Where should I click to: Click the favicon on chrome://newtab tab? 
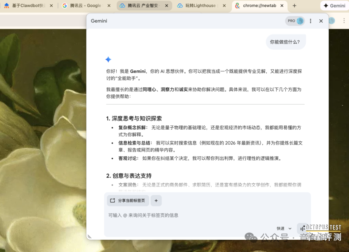click(238, 5)
